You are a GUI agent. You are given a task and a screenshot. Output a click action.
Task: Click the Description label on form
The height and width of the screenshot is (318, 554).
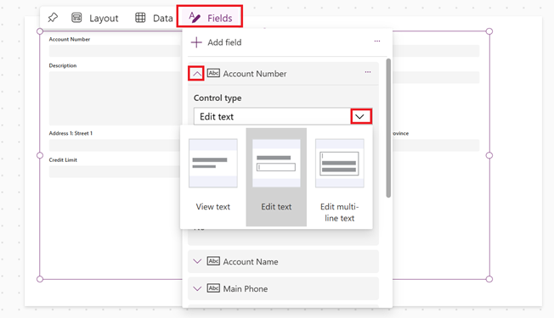(x=63, y=65)
